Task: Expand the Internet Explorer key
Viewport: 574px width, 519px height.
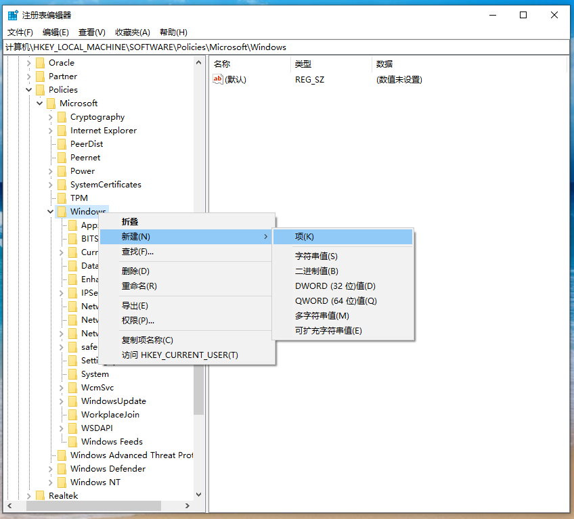Action: pyautogui.click(x=51, y=131)
